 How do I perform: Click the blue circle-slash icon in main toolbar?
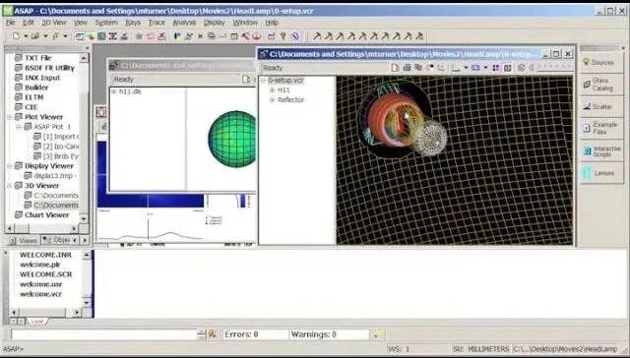click(295, 36)
